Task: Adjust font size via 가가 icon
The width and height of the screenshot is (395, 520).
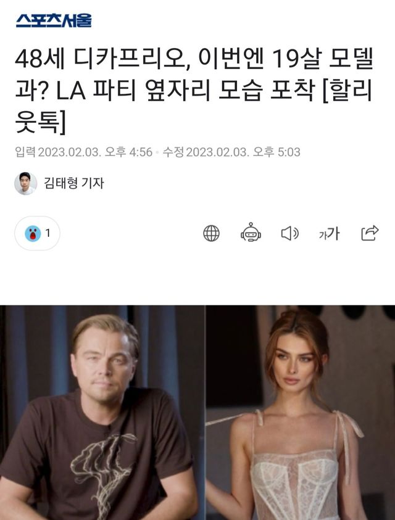Action: [329, 233]
